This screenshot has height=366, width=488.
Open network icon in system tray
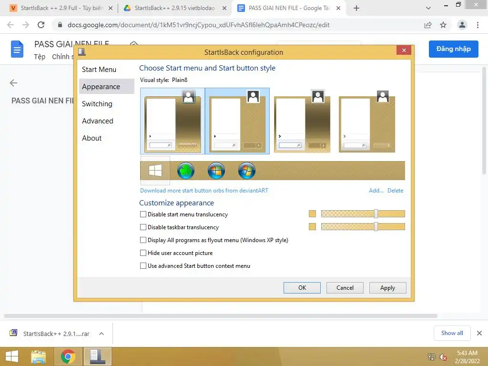click(x=432, y=356)
